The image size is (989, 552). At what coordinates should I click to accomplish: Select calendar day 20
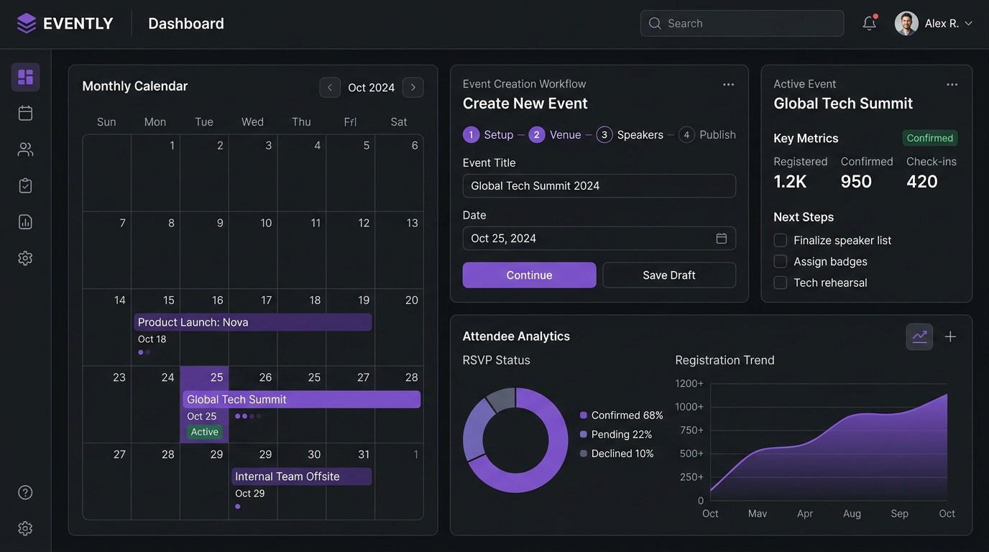coord(399,328)
